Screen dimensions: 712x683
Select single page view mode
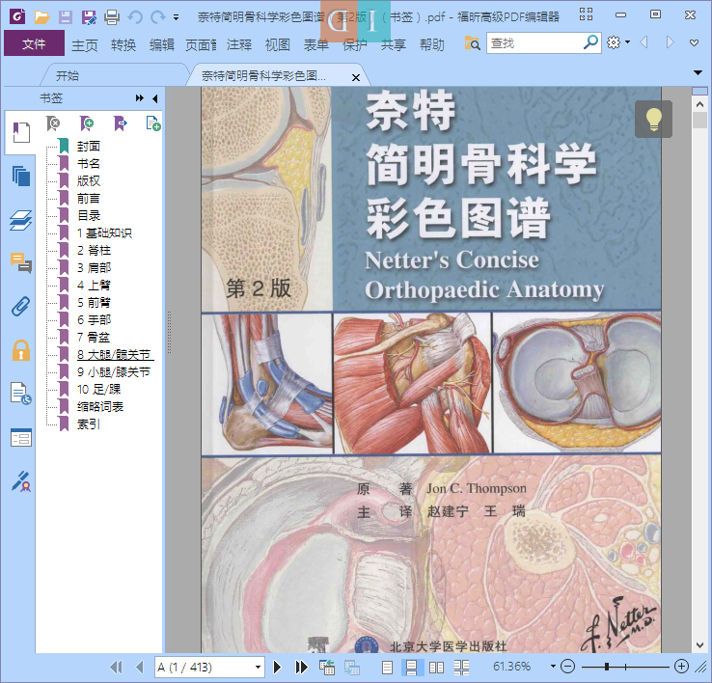(x=387, y=668)
